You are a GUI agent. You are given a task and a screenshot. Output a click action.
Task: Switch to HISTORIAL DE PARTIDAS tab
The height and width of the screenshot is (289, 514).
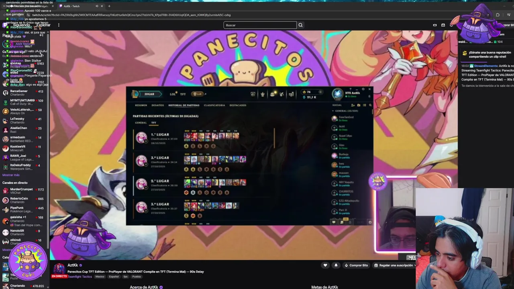click(x=184, y=105)
